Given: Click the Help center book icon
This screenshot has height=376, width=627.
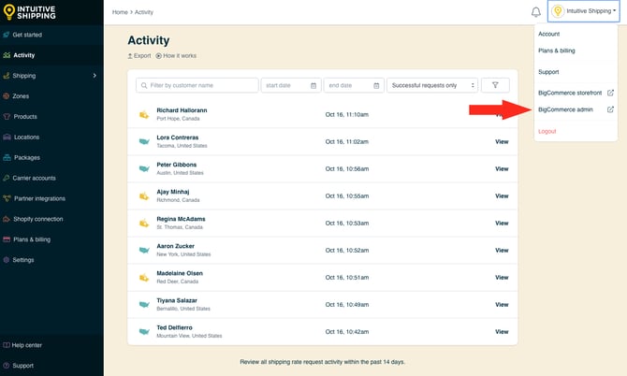Looking at the screenshot, I should [x=7, y=345].
